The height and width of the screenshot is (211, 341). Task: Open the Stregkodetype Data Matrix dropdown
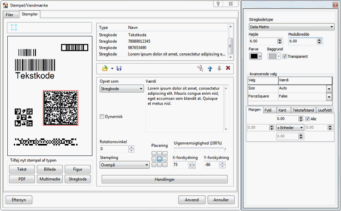tap(291, 27)
